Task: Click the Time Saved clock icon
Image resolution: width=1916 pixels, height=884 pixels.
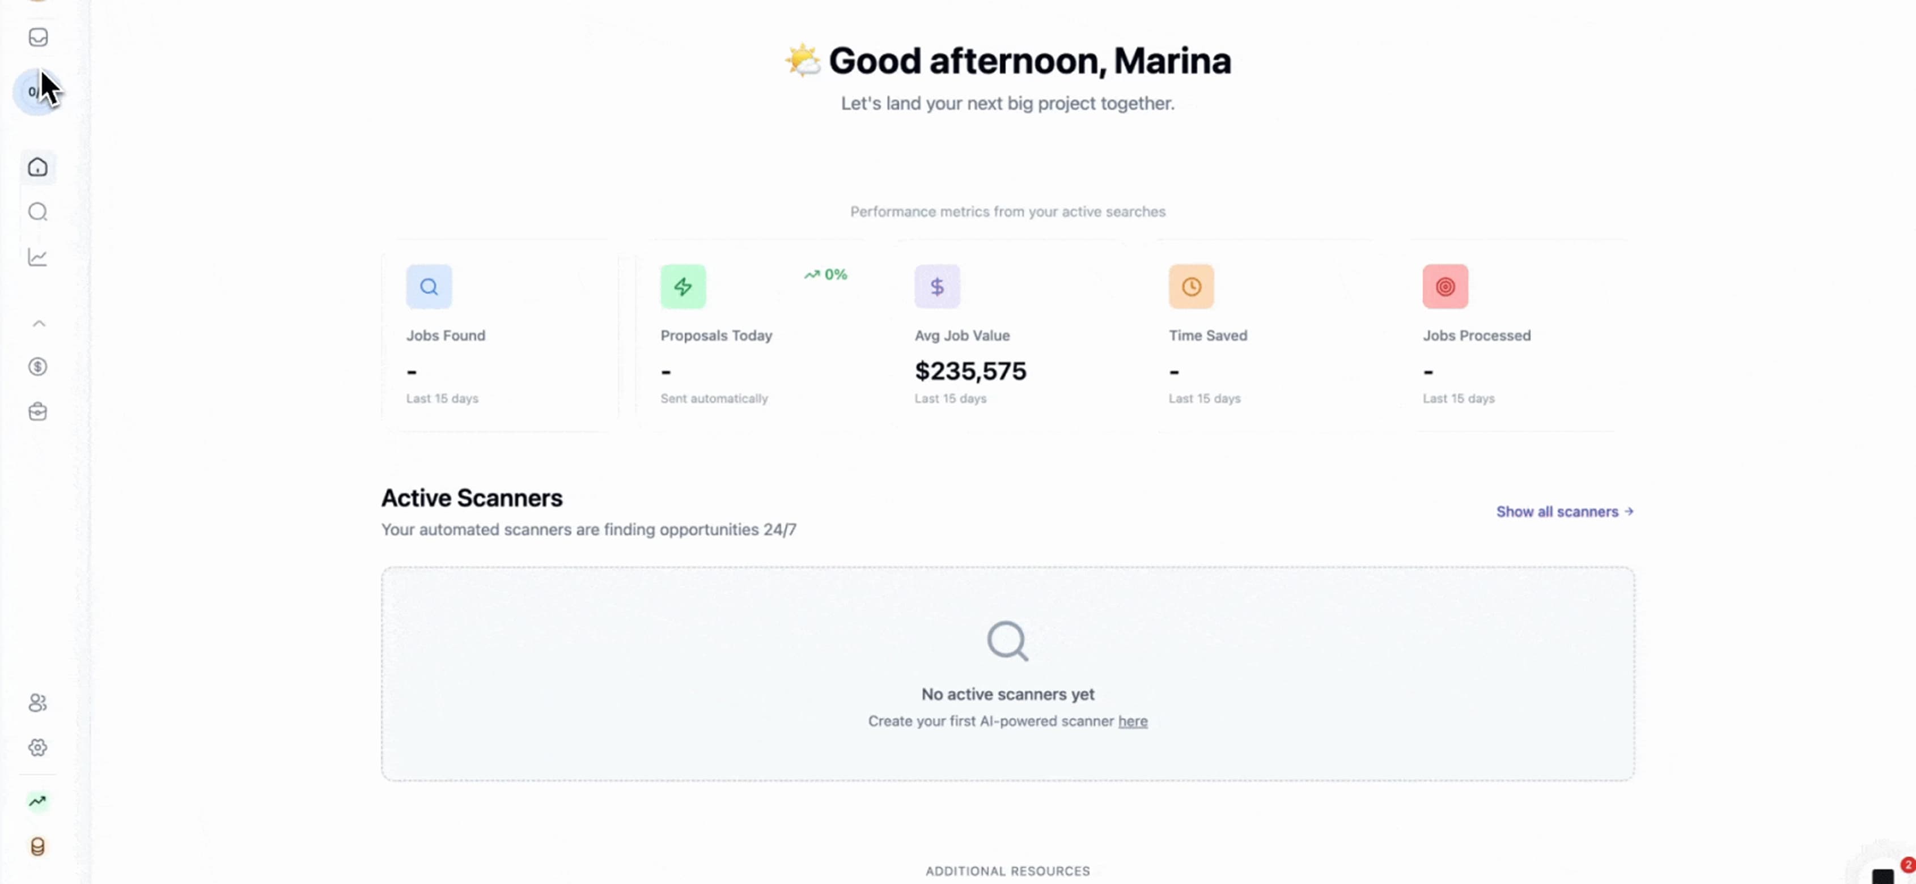Action: [x=1191, y=287]
